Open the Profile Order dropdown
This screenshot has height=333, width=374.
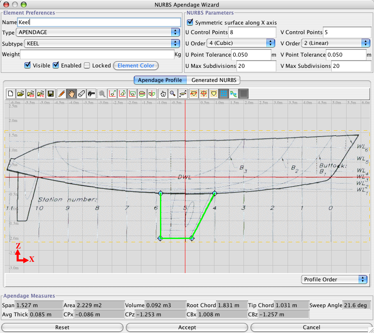click(x=335, y=279)
